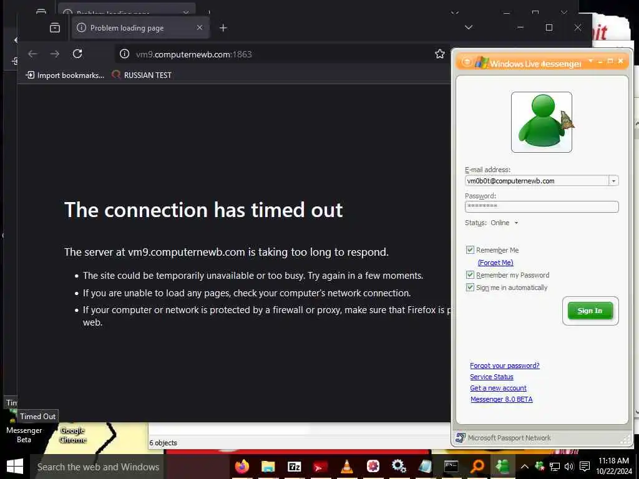Click the Forget Me link
The width and height of the screenshot is (639, 479).
pos(495,263)
